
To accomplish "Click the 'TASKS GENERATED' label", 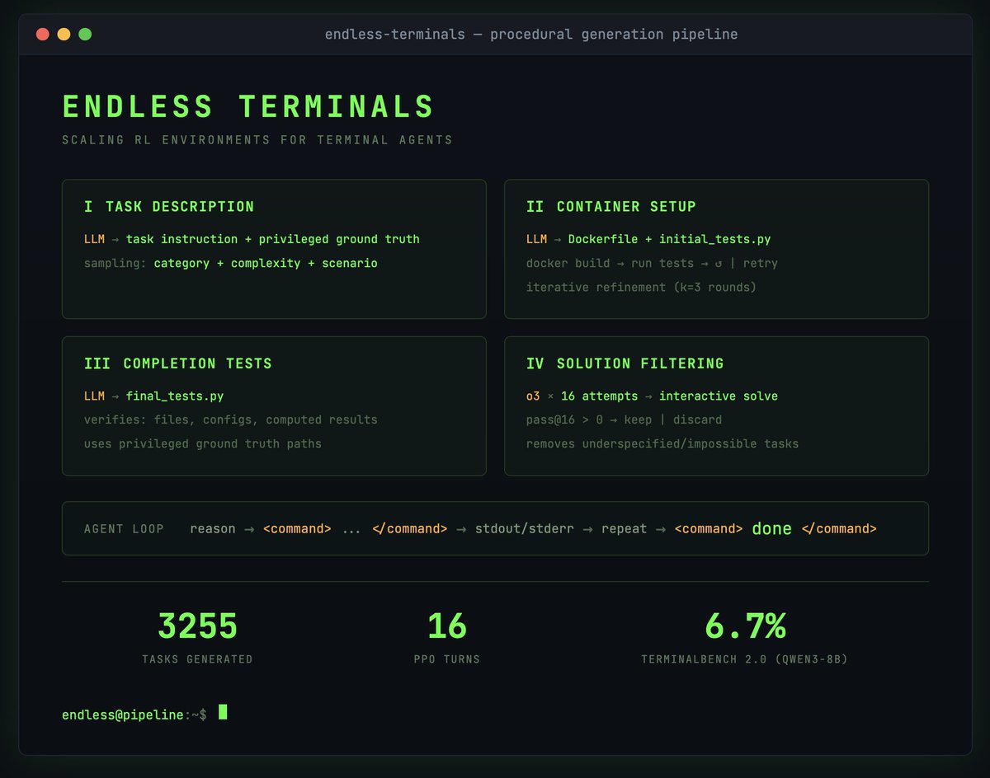I will [x=197, y=659].
